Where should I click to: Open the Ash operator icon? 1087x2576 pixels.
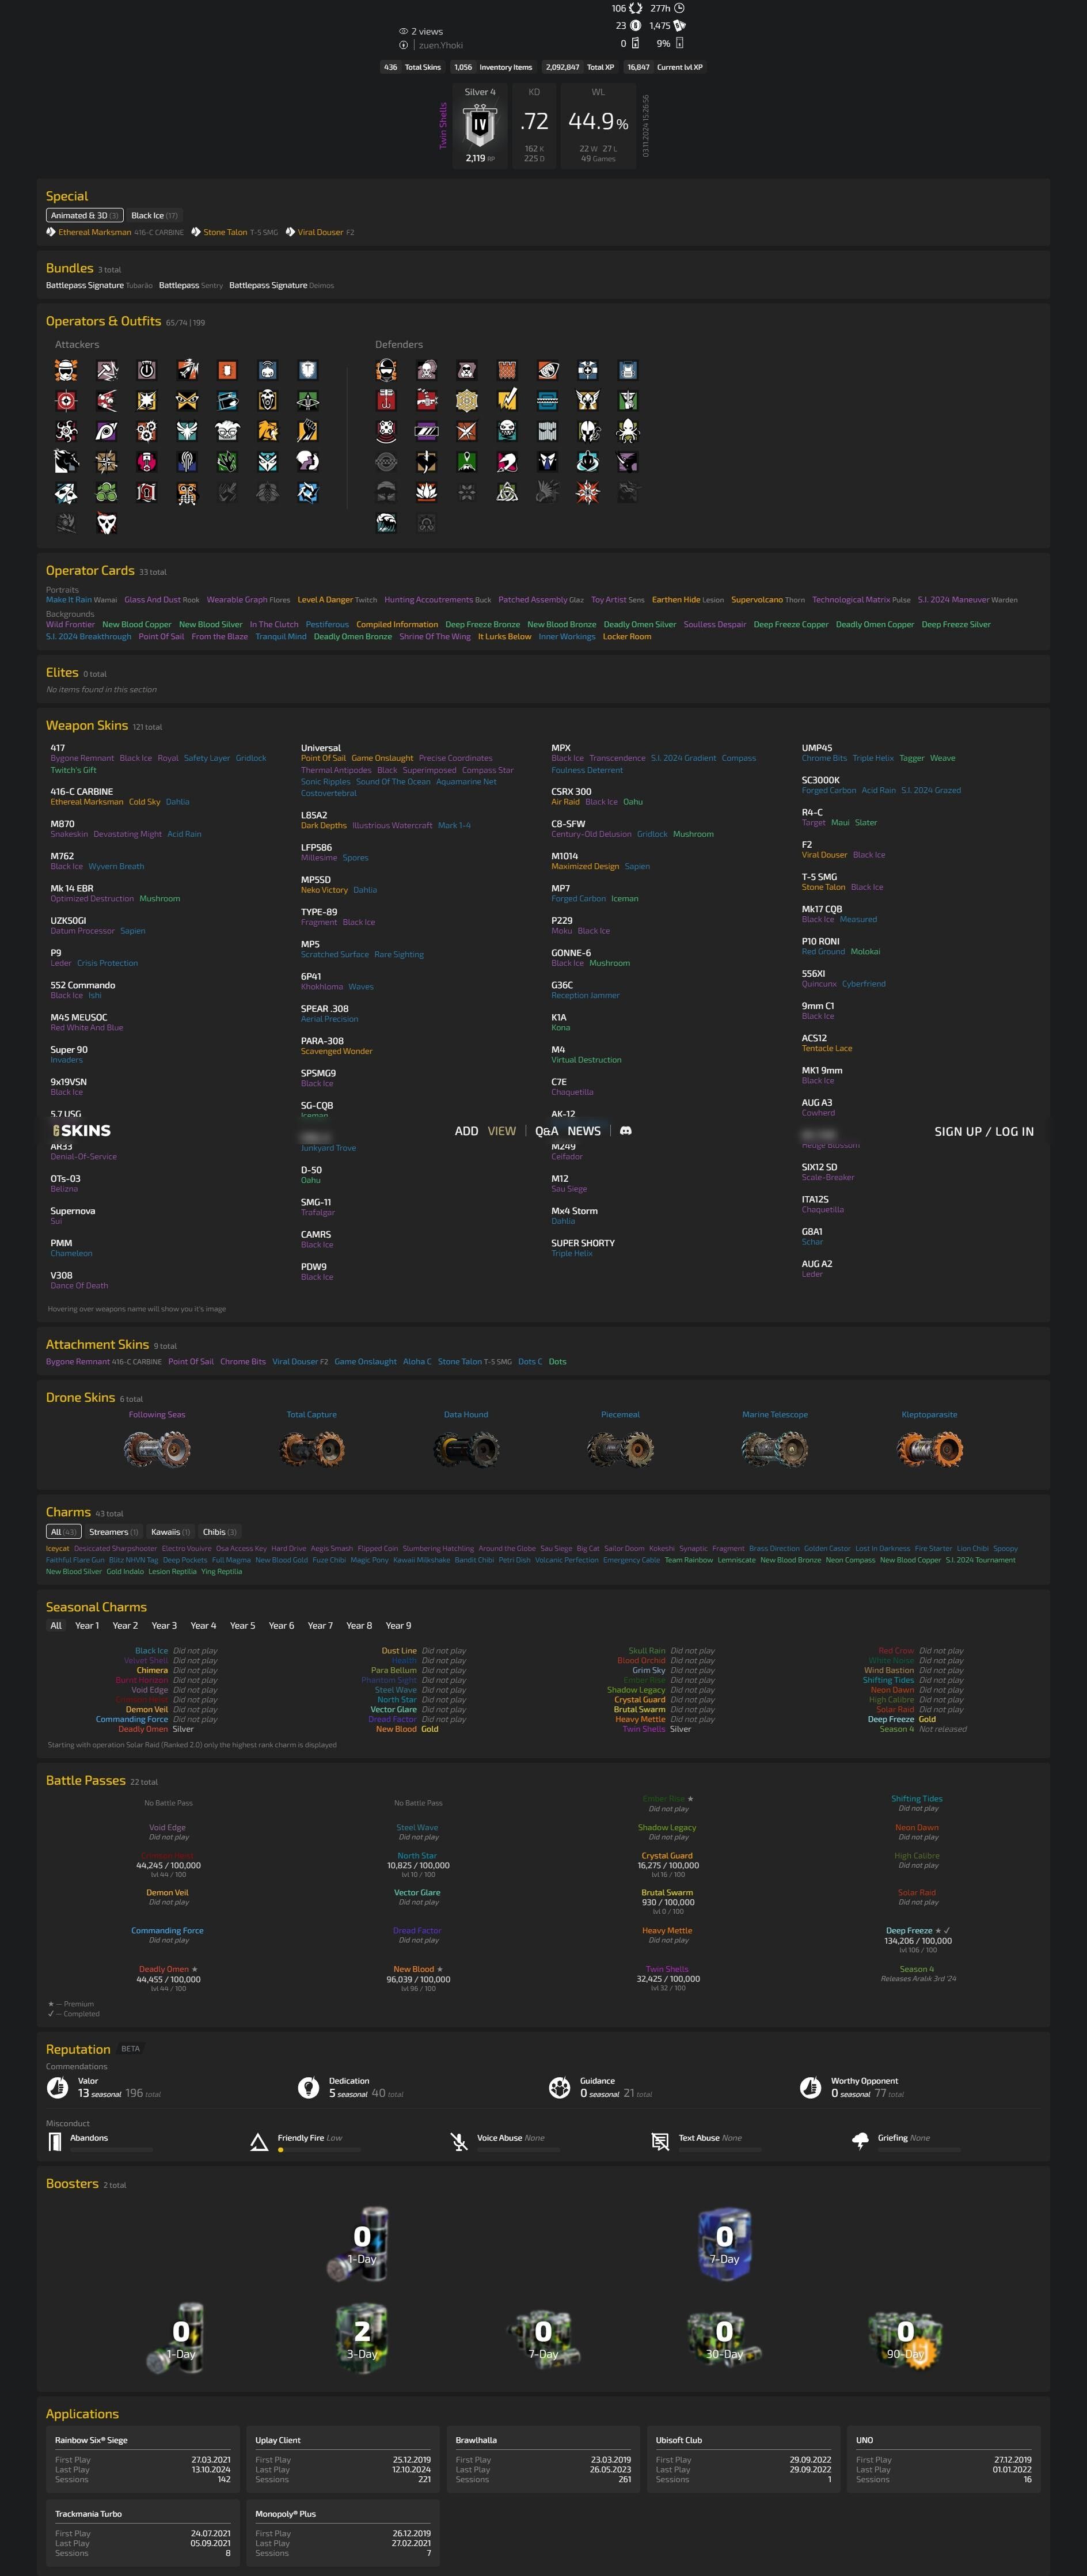pos(187,371)
